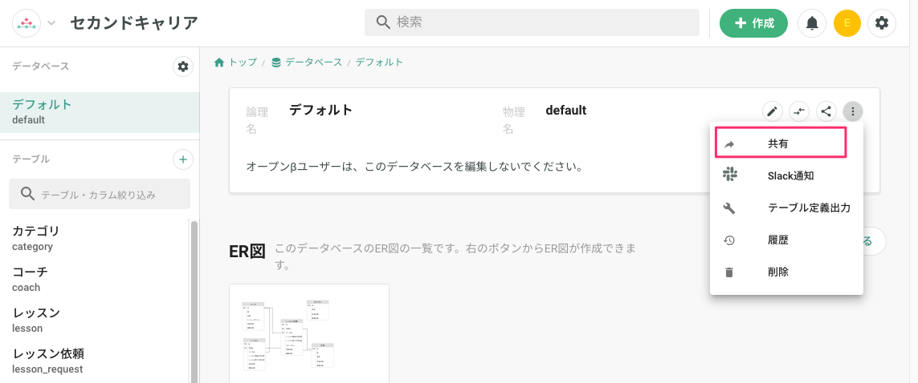Open the ER diagram thumbnail

pyautogui.click(x=309, y=333)
